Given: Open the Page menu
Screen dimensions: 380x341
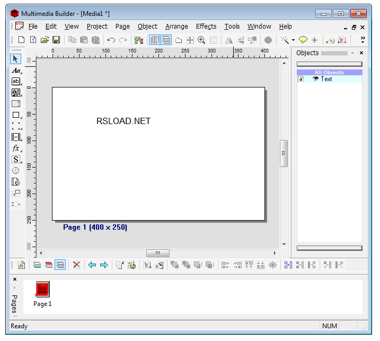Looking at the screenshot, I should (122, 26).
